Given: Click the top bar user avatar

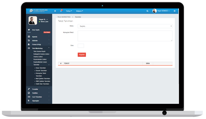Looking at the screenshot, I should [x=154, y=11].
